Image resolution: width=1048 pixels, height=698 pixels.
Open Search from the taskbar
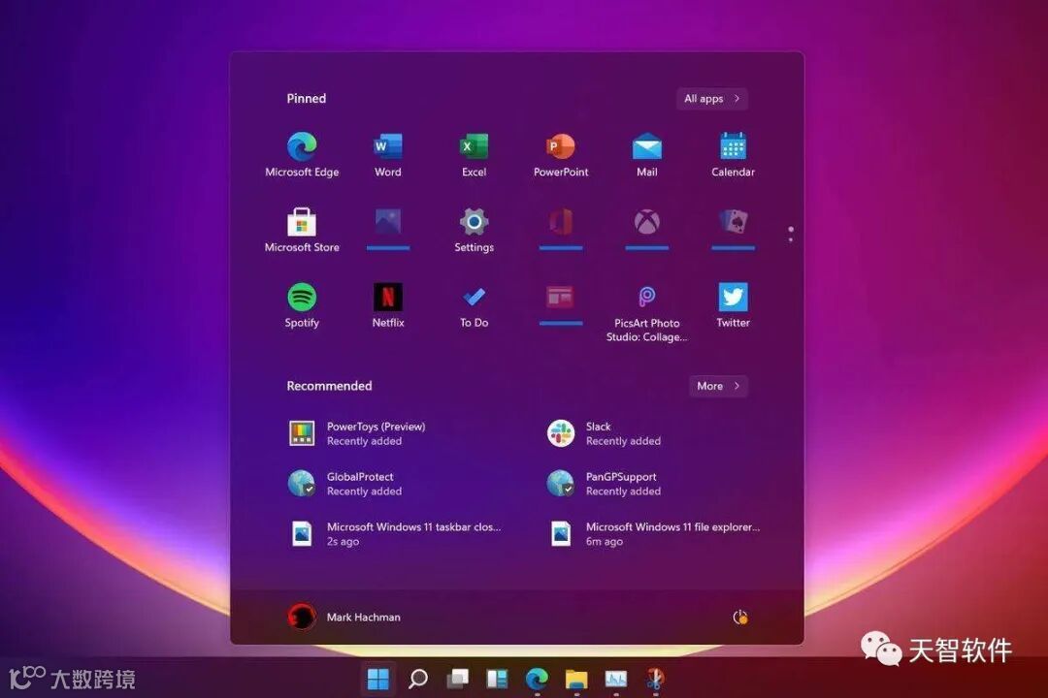[418, 680]
